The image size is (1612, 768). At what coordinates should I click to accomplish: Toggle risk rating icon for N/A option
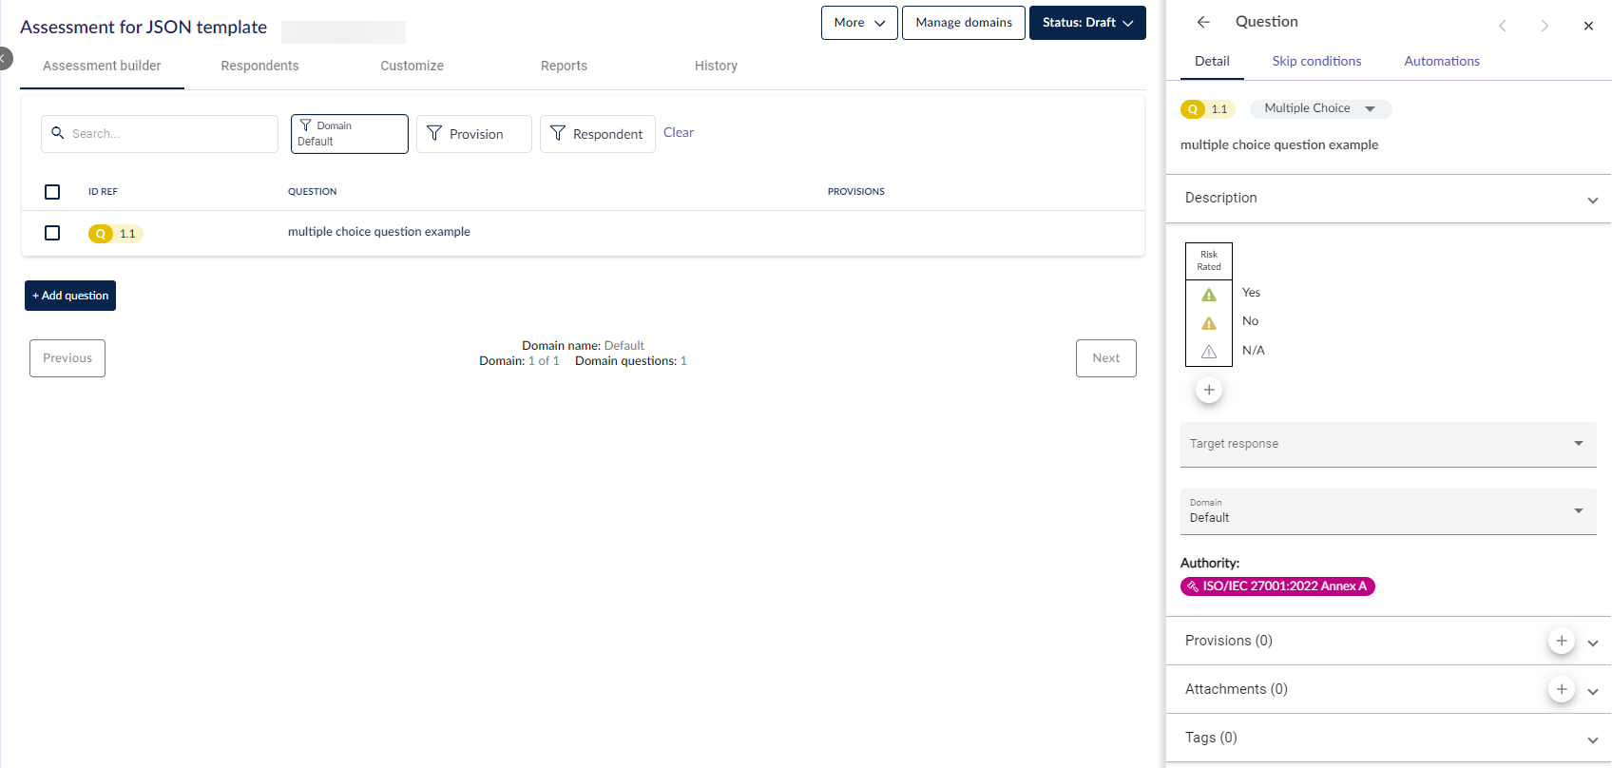coord(1209,352)
